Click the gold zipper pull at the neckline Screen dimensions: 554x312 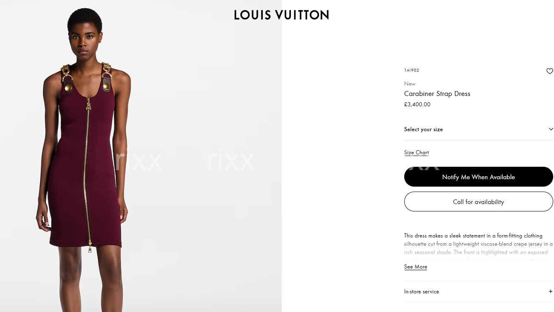pos(88,104)
